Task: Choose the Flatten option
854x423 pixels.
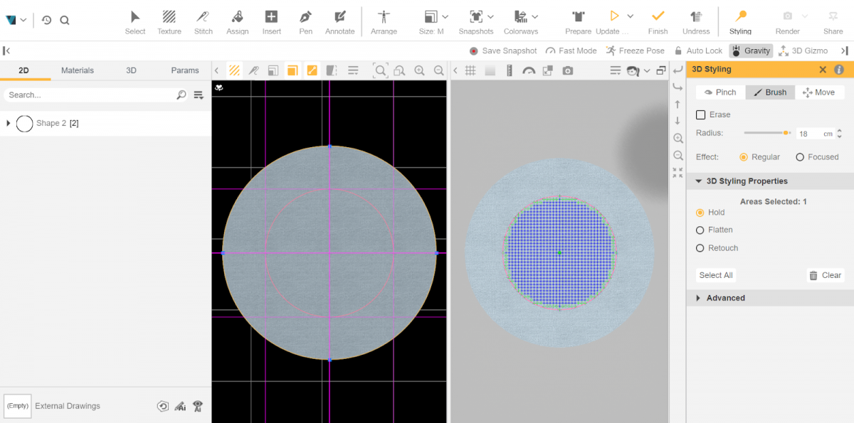Action: coord(701,230)
